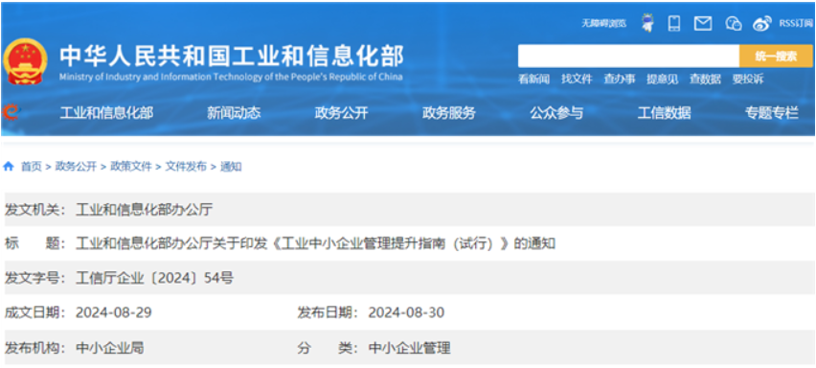This screenshot has height=368, width=816.
Task: Click the 找文件 quick link
Action: point(577,80)
